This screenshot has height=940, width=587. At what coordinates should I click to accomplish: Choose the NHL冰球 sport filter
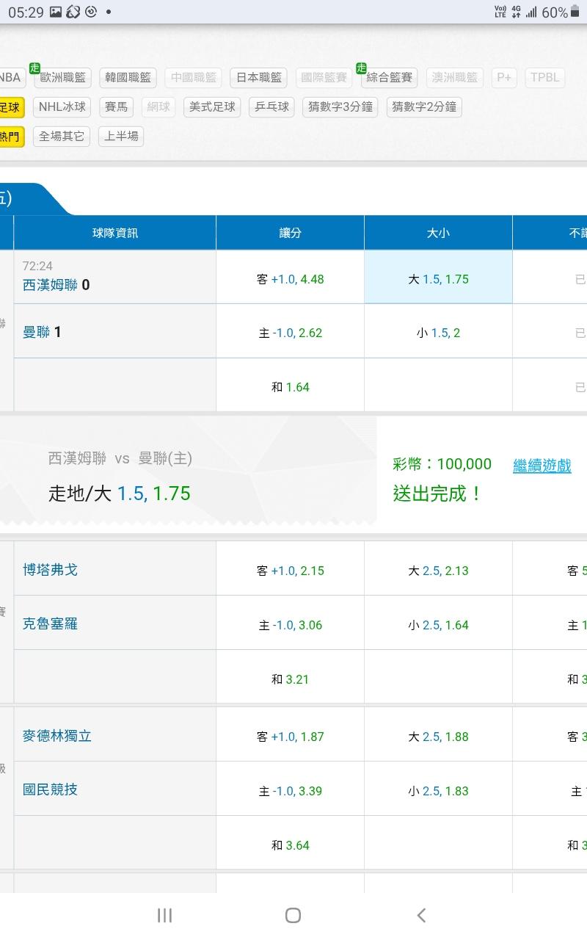[62, 106]
